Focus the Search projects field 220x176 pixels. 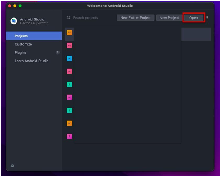(x=93, y=18)
